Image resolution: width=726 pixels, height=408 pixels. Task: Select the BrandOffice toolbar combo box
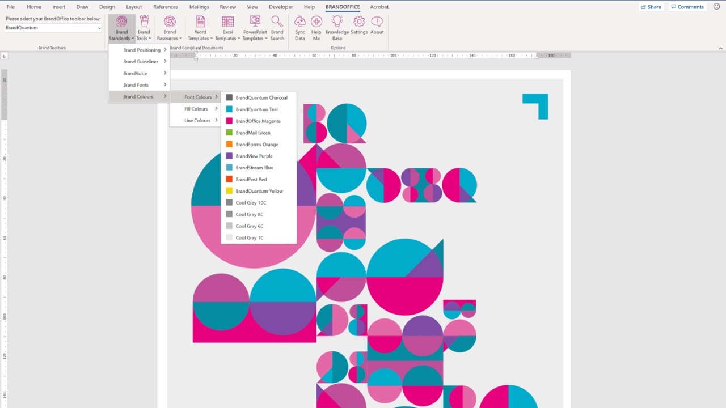pos(53,28)
